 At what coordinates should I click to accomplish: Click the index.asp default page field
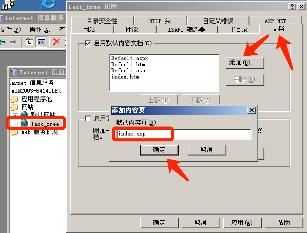[x=184, y=134]
